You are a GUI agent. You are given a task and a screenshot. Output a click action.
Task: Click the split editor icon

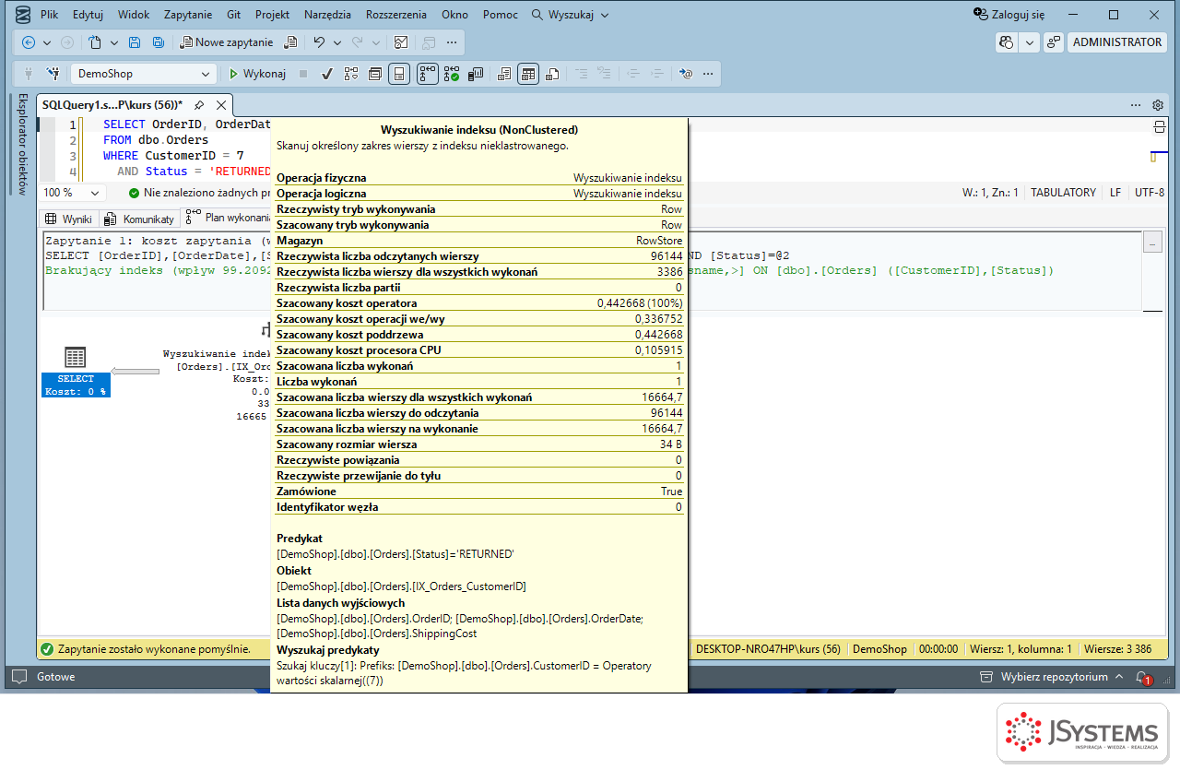pyautogui.click(x=1160, y=126)
